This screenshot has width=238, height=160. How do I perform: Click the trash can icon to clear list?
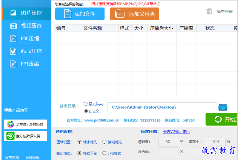tap(209, 12)
